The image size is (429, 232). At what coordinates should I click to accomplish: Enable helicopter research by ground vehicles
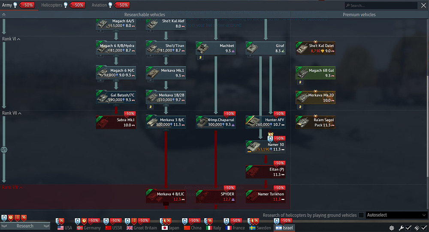[x=361, y=215]
